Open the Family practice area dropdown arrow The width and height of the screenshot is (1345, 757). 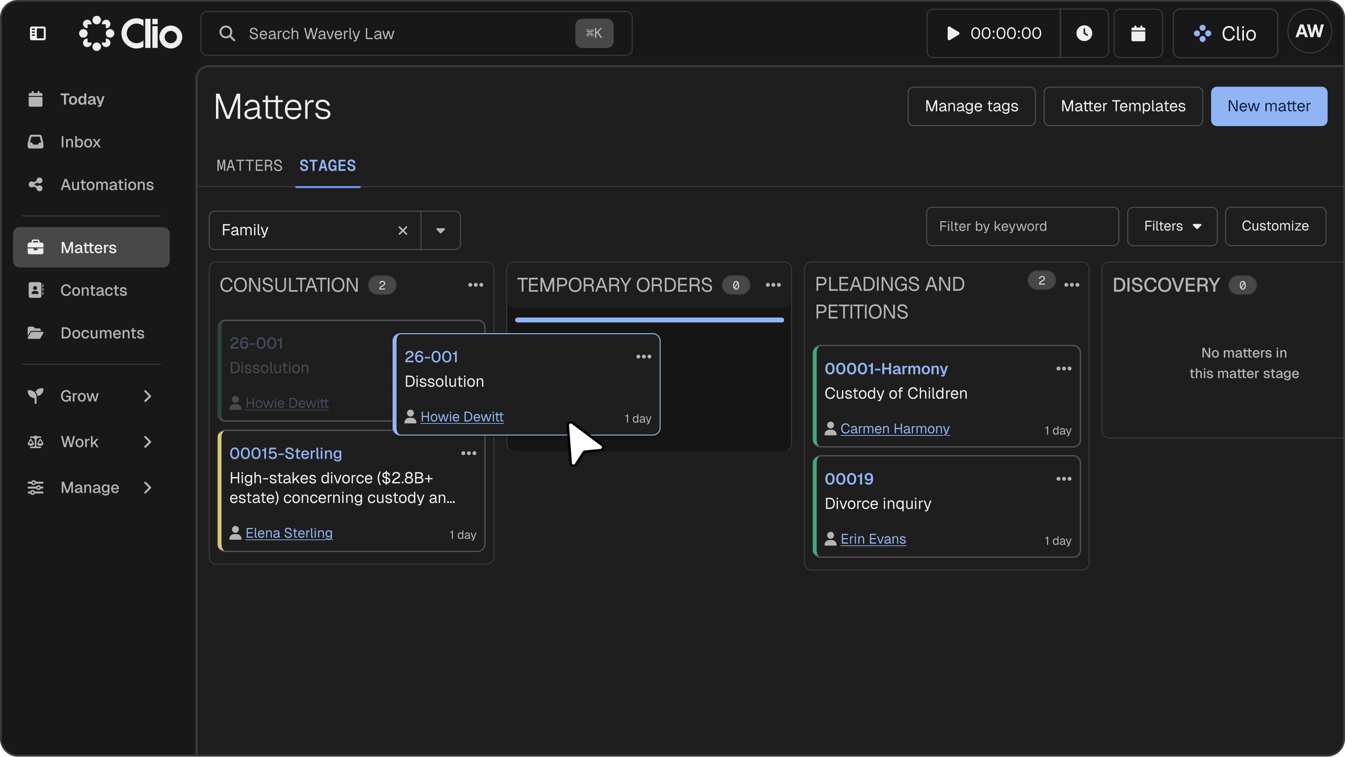click(440, 231)
